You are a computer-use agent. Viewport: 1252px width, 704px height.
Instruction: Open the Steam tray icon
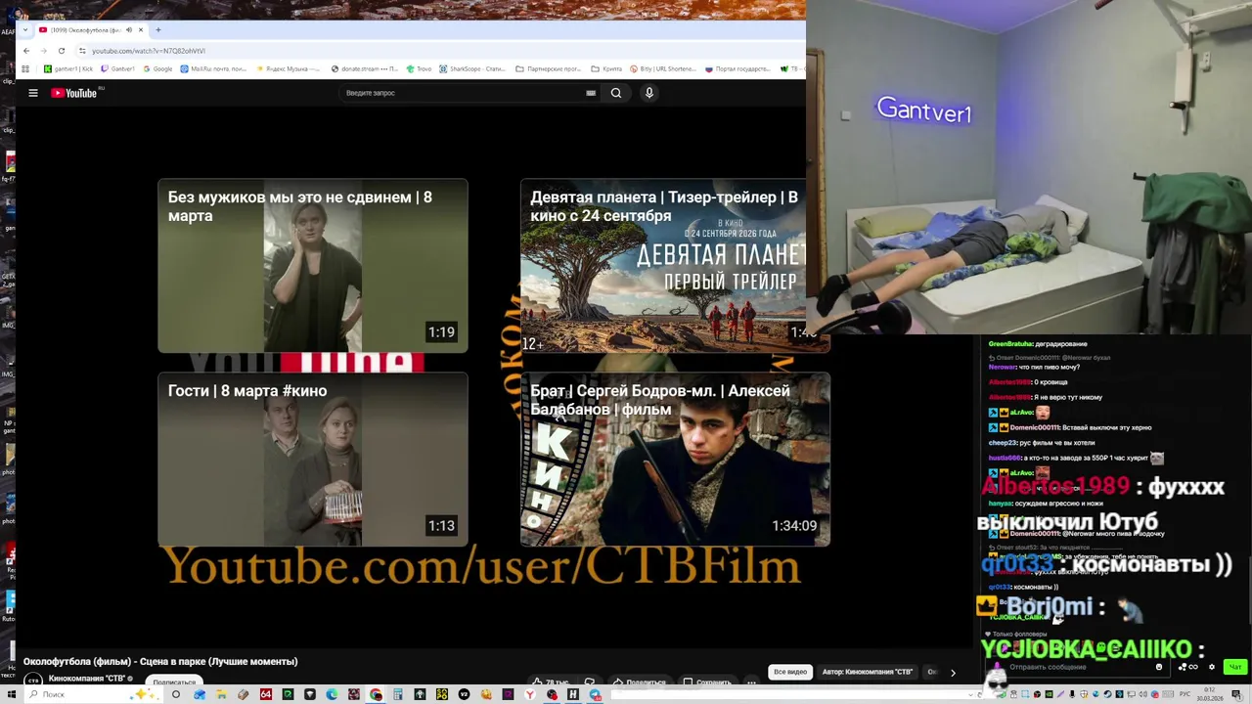pyautogui.click(x=1107, y=694)
